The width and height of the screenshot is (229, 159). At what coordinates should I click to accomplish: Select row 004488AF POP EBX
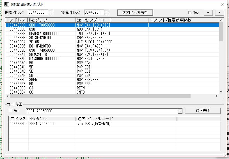[112, 75]
